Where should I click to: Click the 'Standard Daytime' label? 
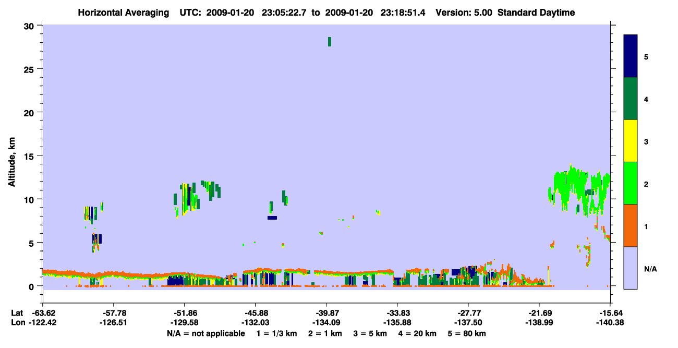[x=536, y=13]
